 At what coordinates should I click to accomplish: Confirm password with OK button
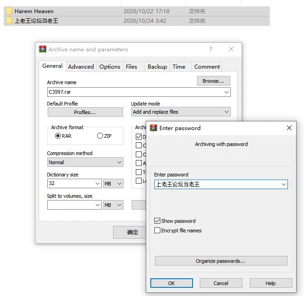tap(172, 283)
